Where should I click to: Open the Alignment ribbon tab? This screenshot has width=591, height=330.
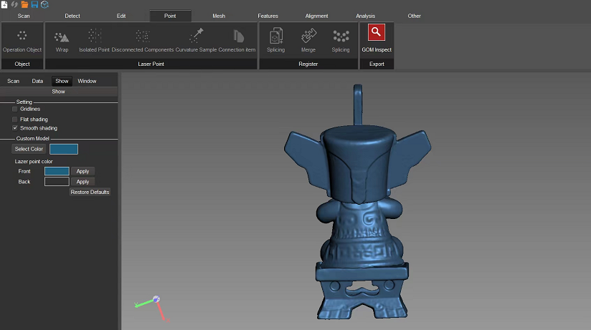pos(316,16)
